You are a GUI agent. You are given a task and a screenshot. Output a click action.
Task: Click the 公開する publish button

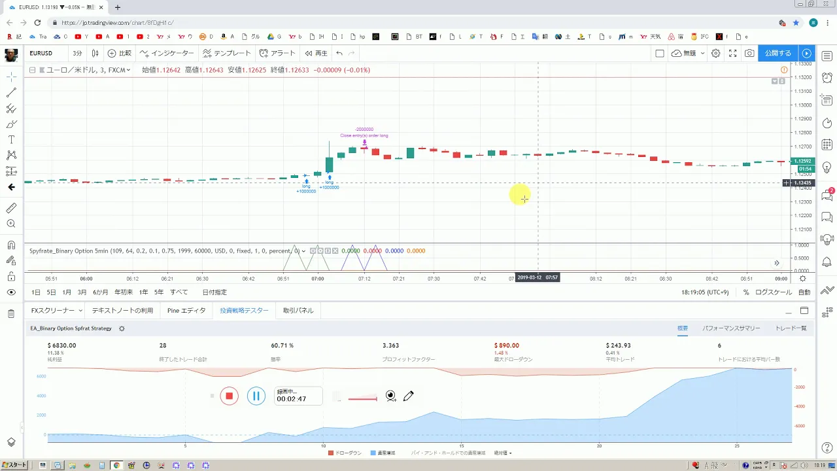point(778,53)
